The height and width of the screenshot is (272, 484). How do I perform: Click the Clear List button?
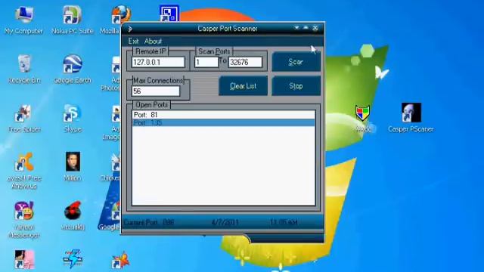coord(243,86)
